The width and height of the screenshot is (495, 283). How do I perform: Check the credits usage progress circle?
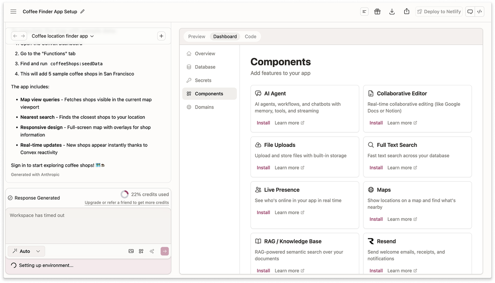pyautogui.click(x=125, y=194)
